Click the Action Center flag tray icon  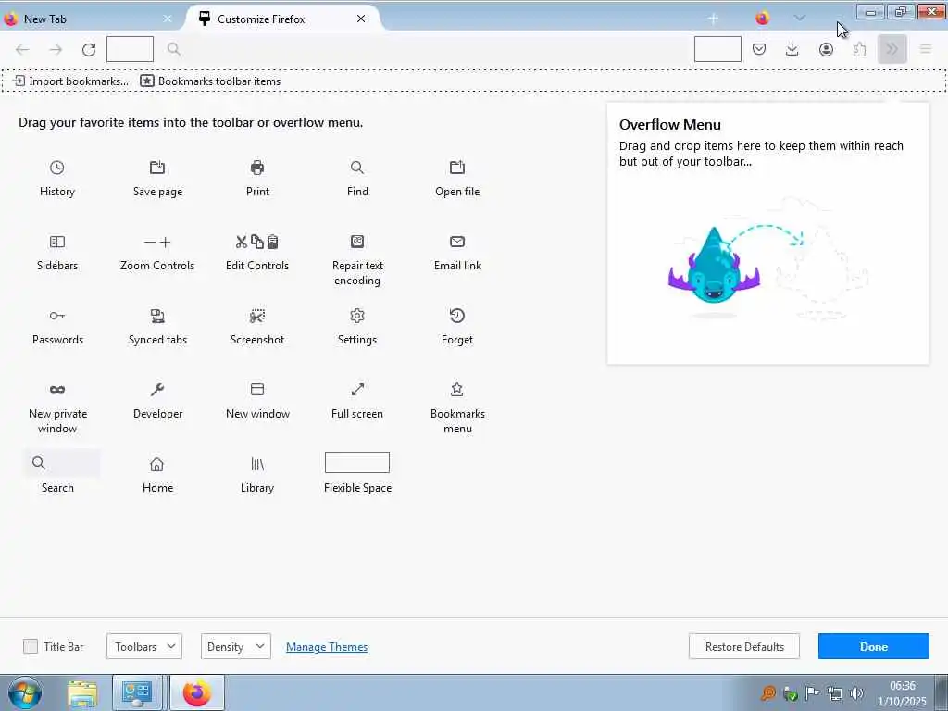(813, 693)
